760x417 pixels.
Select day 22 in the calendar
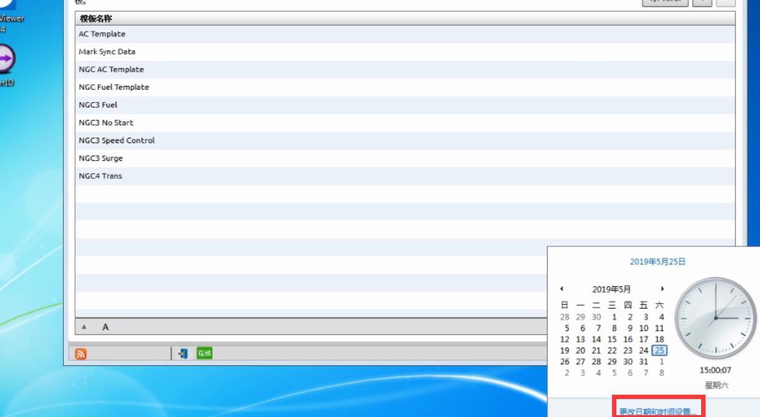tap(612, 350)
